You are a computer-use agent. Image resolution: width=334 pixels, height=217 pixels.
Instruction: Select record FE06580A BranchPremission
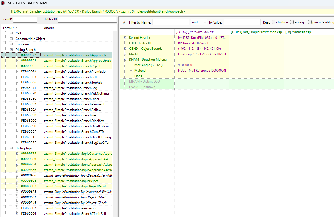(57, 72)
